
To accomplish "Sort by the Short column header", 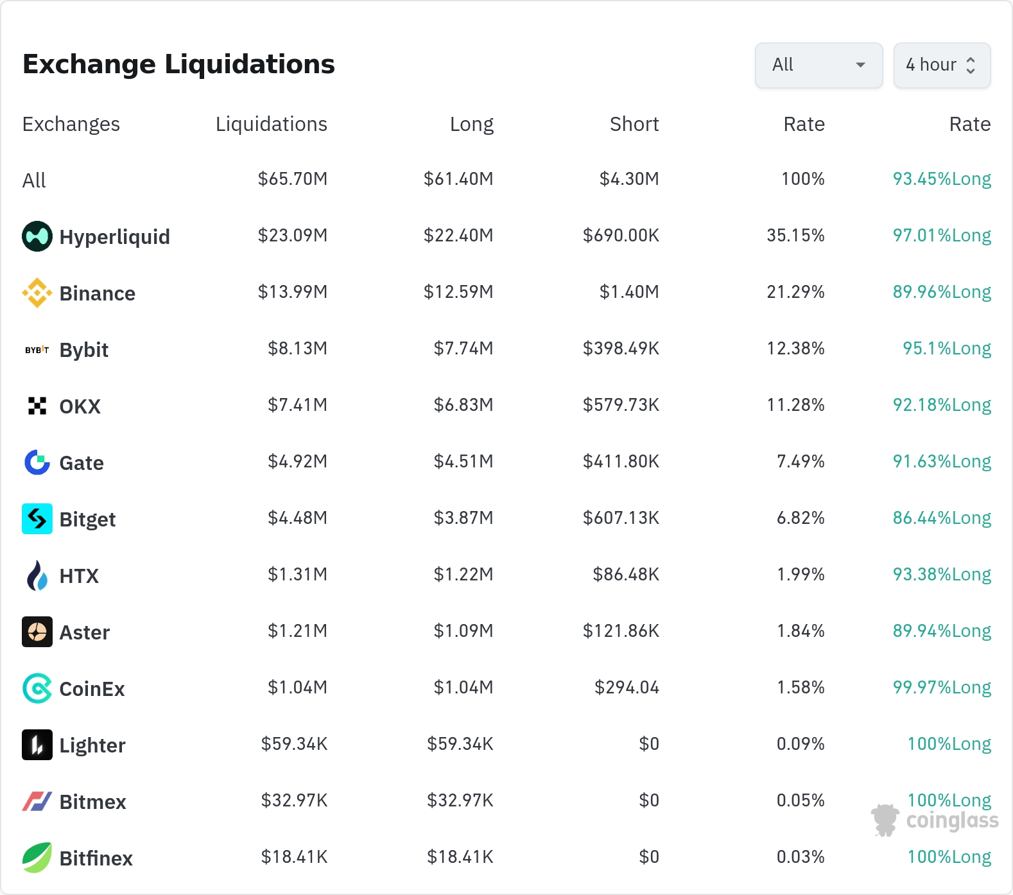I will (x=634, y=124).
